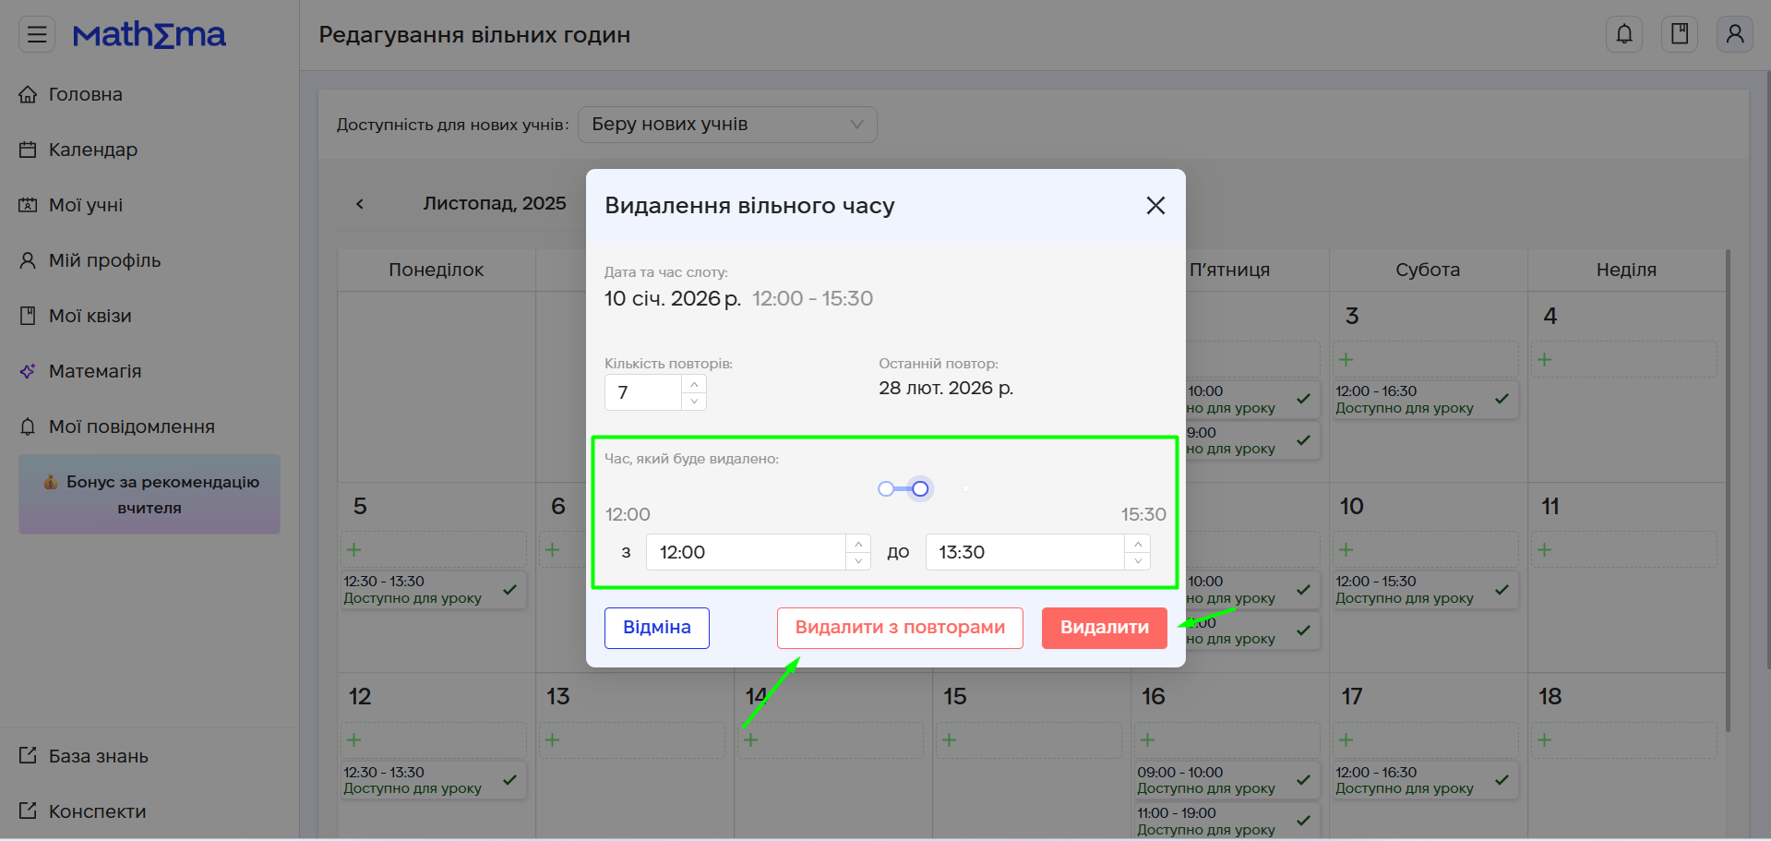Go to previous month arrow
Viewport: 1771px width, 841px height.
pyautogui.click(x=360, y=204)
